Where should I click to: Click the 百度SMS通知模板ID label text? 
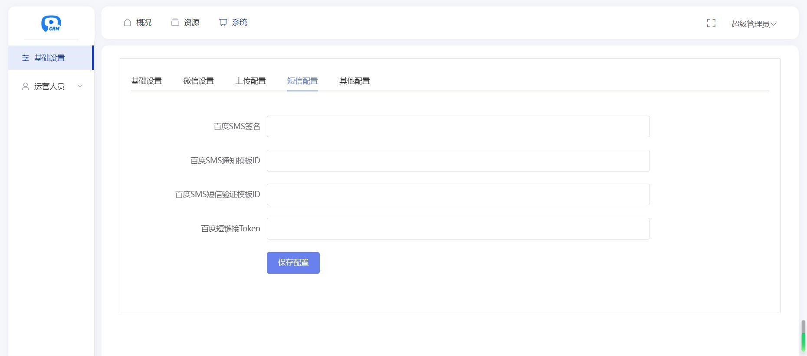tap(225, 161)
